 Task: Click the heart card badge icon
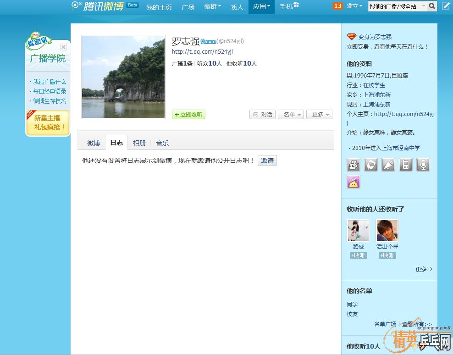pos(371,165)
